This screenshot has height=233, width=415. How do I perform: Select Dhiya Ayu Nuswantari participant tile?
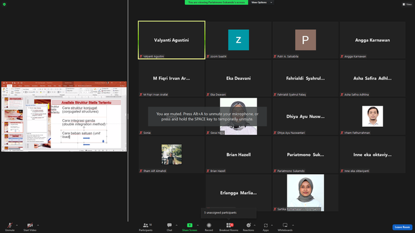coord(305,116)
